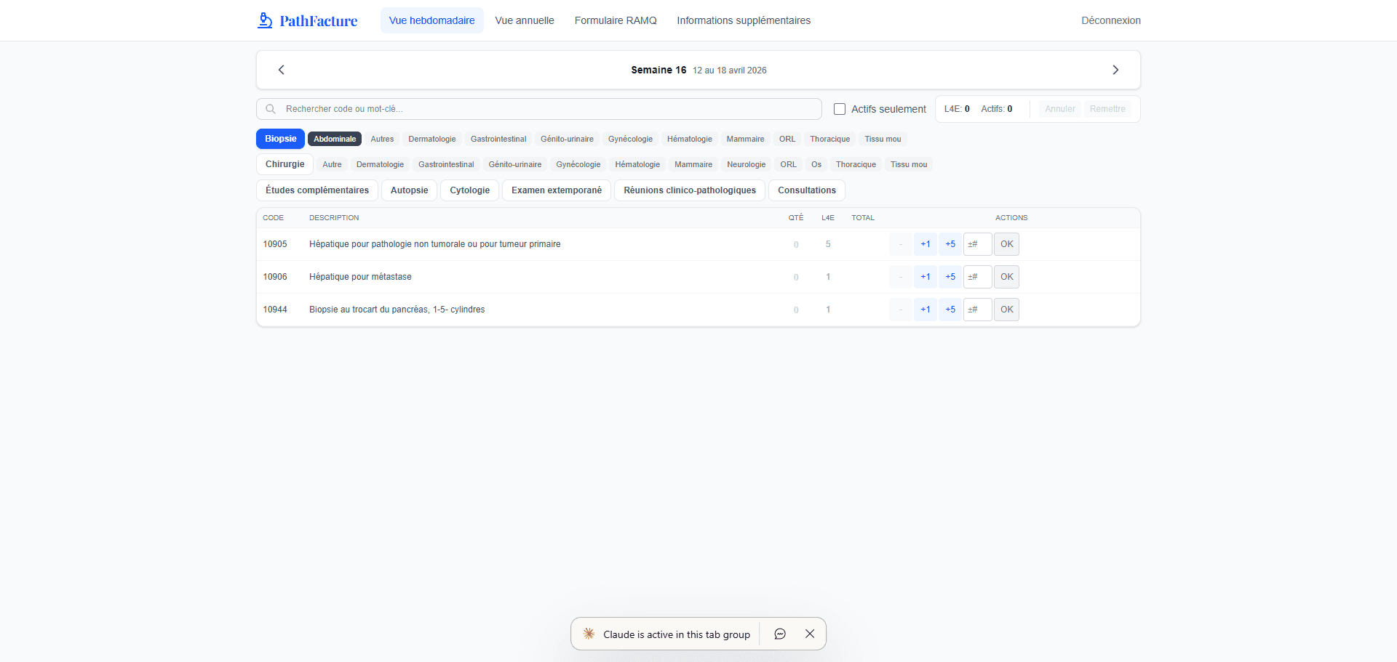Click the search magnifier icon
The width and height of the screenshot is (1397, 662).
click(271, 109)
